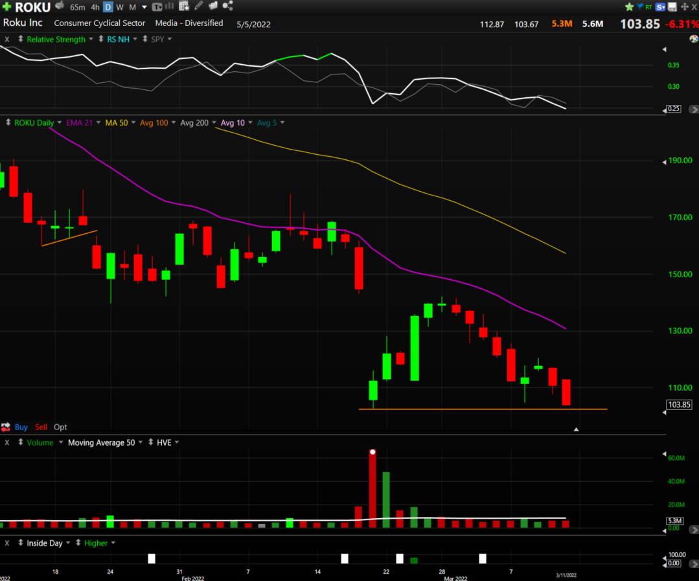Viewport: 699px width, 581px height.
Task: Click the reorder arrows beside HVE
Action: [151, 442]
